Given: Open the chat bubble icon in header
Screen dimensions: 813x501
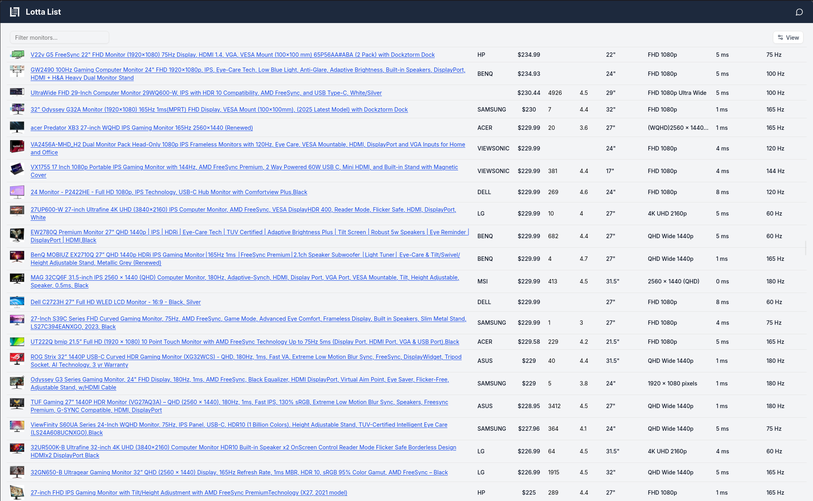Looking at the screenshot, I should click(799, 12).
